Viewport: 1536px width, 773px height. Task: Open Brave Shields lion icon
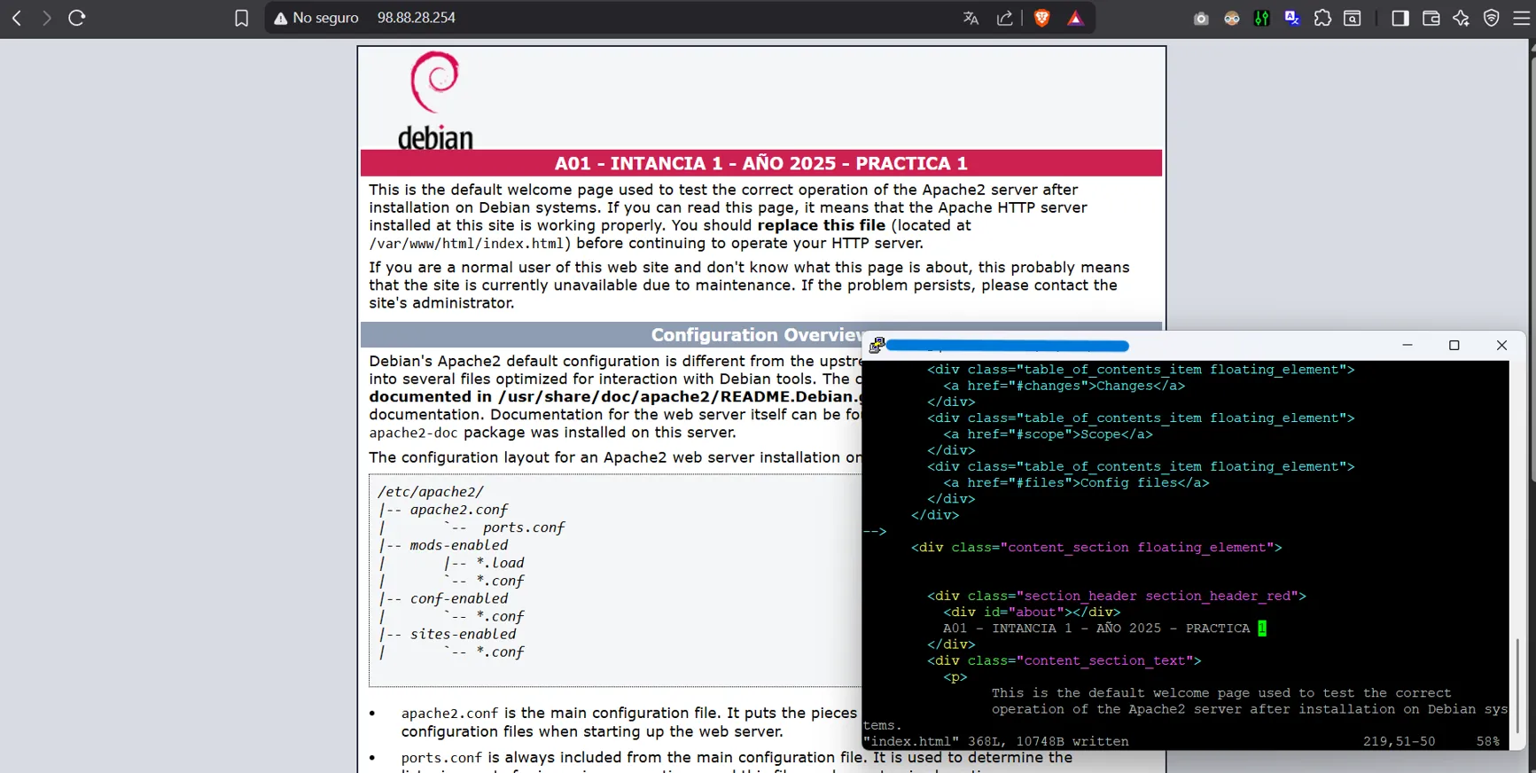pyautogui.click(x=1042, y=18)
